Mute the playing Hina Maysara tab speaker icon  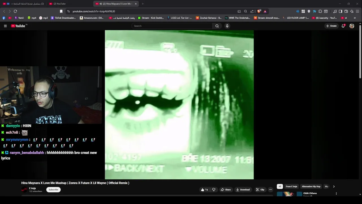pos(101,4)
